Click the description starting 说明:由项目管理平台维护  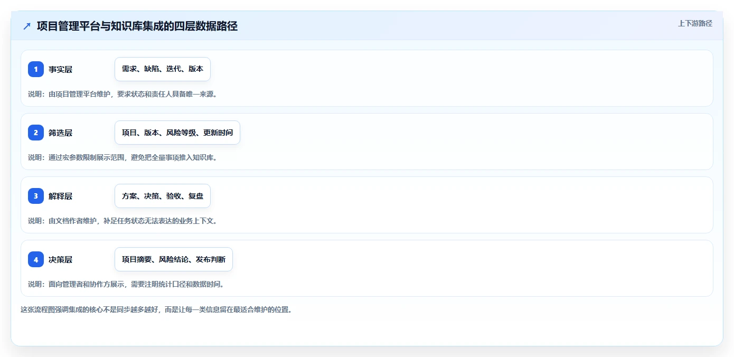click(123, 94)
